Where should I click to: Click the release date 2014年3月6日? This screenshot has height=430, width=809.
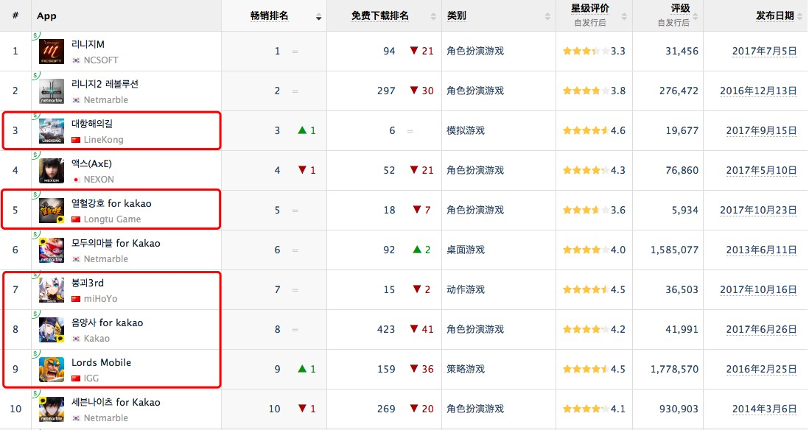click(765, 409)
